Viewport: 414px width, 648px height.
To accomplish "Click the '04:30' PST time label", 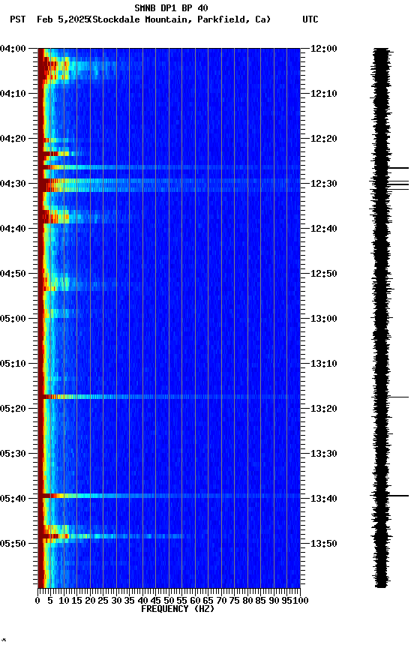I will 13,184.
